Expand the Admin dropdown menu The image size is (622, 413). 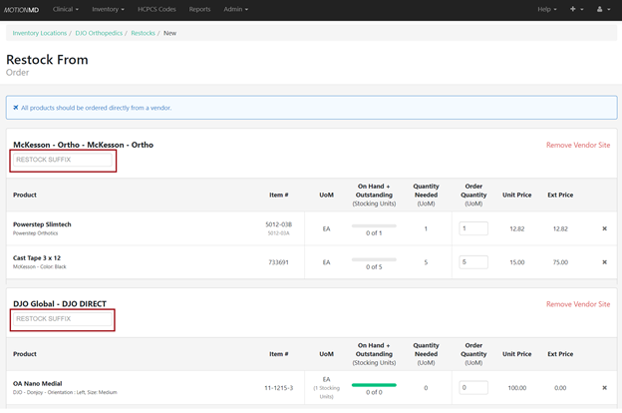click(x=235, y=9)
